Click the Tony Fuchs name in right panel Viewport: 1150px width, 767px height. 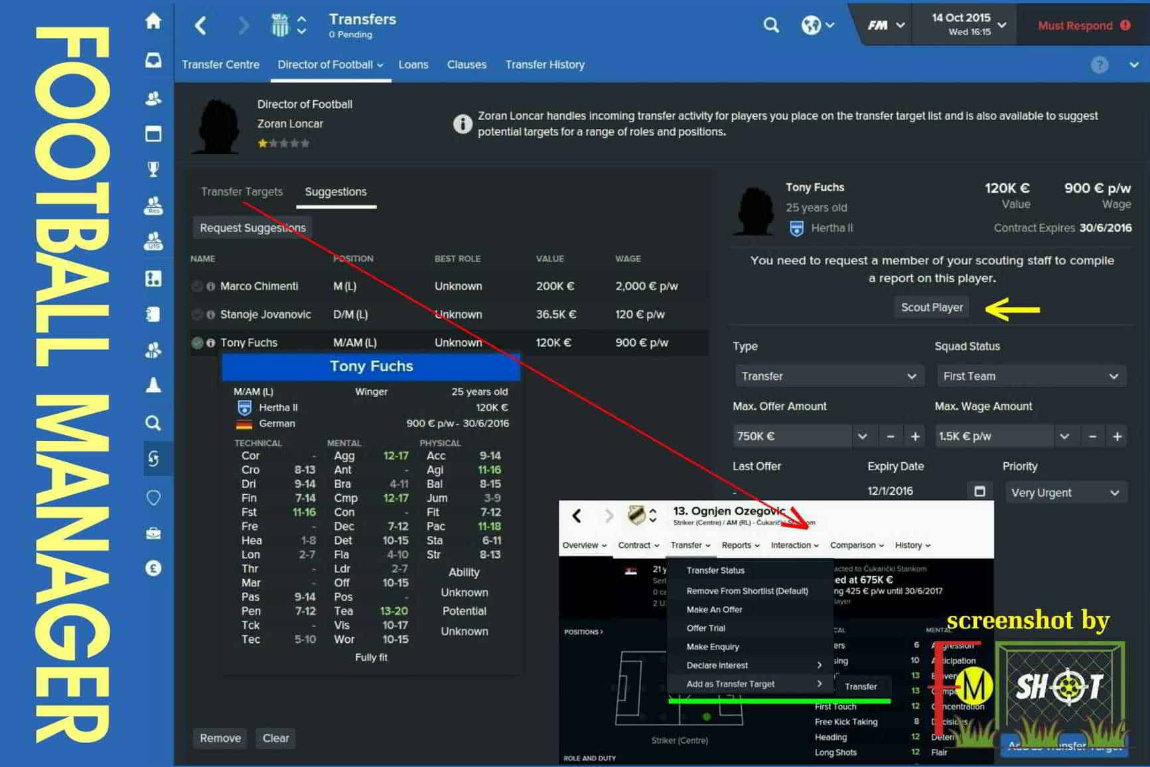(x=814, y=187)
